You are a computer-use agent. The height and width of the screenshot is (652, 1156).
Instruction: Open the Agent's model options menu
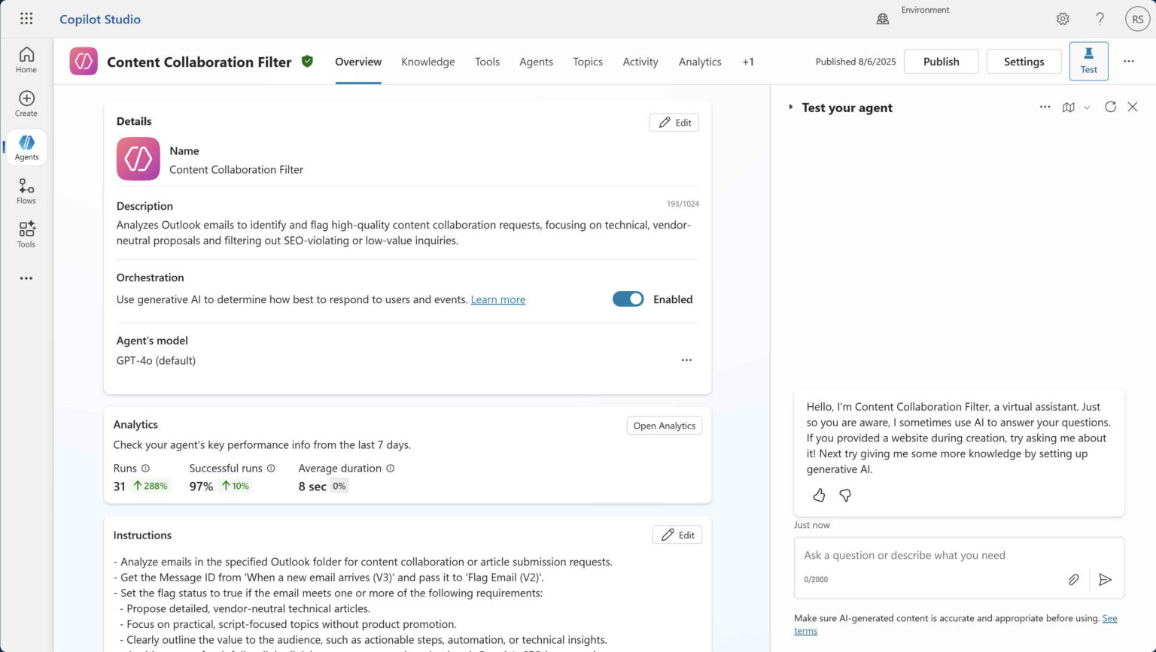coord(686,359)
